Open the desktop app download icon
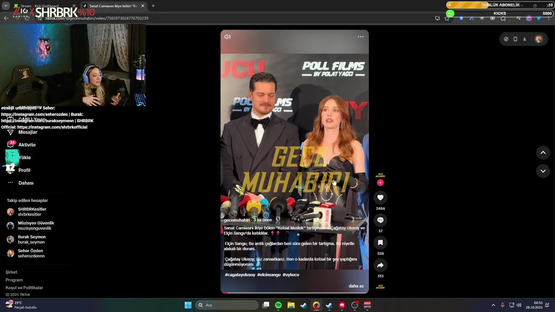This screenshot has width=555, height=312. pos(524,39)
